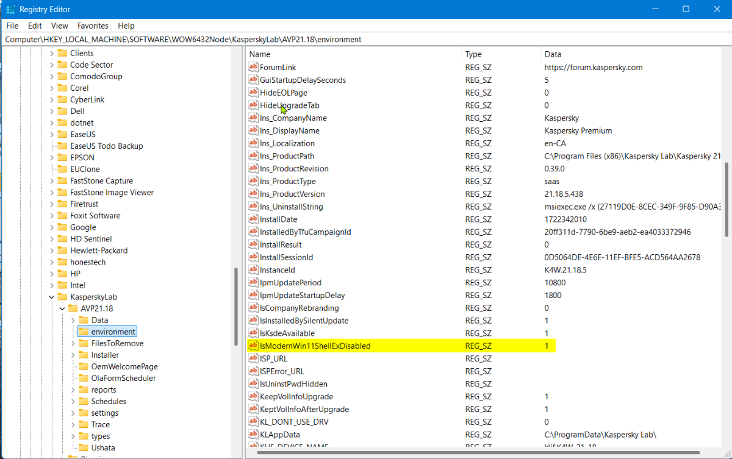
Task: Click the folder icon for Clients key
Action: click(62, 53)
